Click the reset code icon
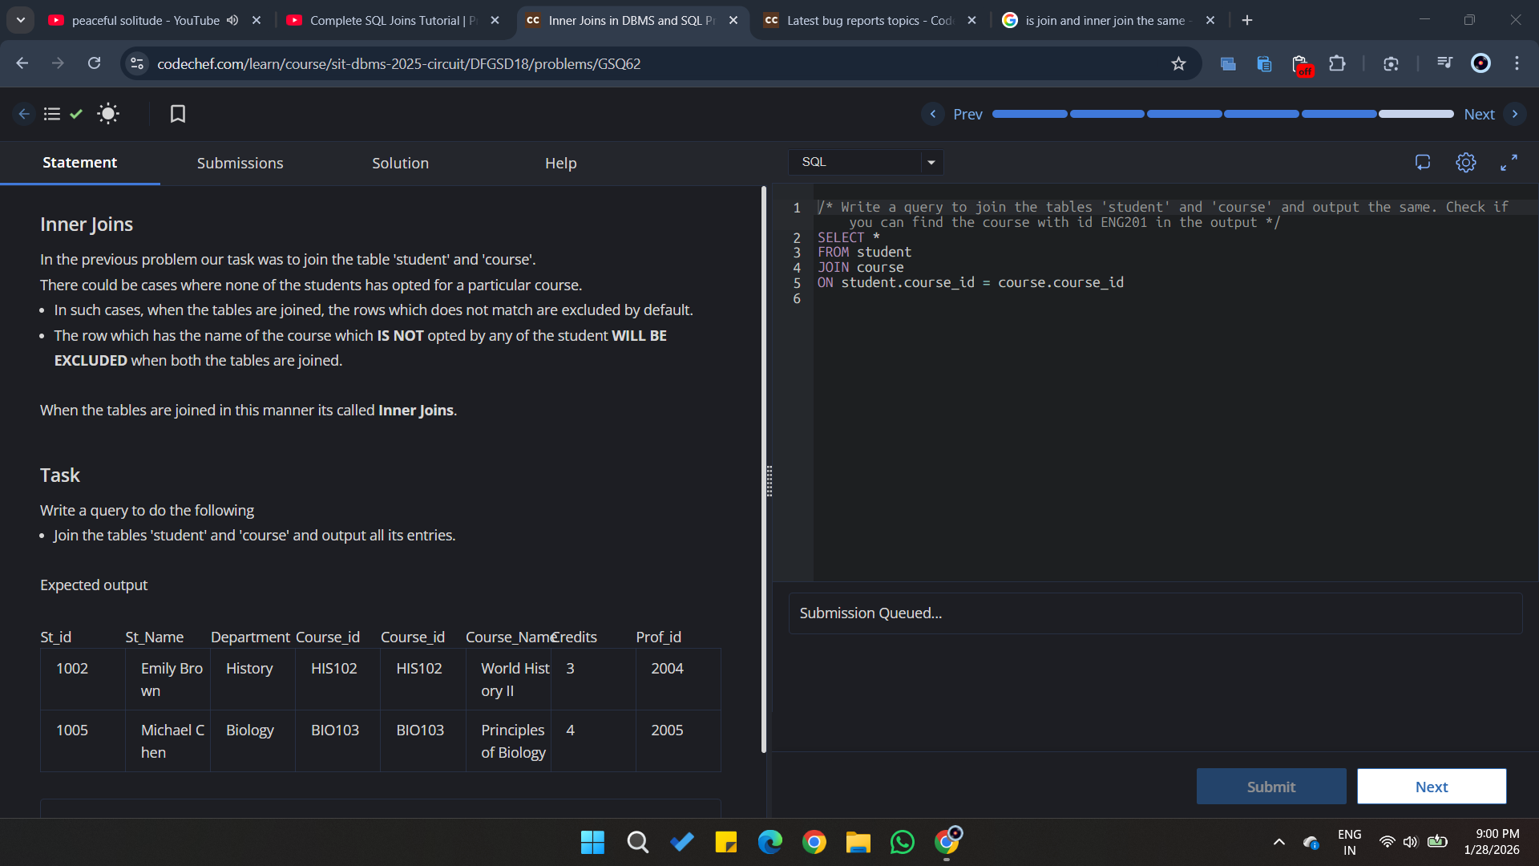Image resolution: width=1539 pixels, height=866 pixels. coord(1423,163)
